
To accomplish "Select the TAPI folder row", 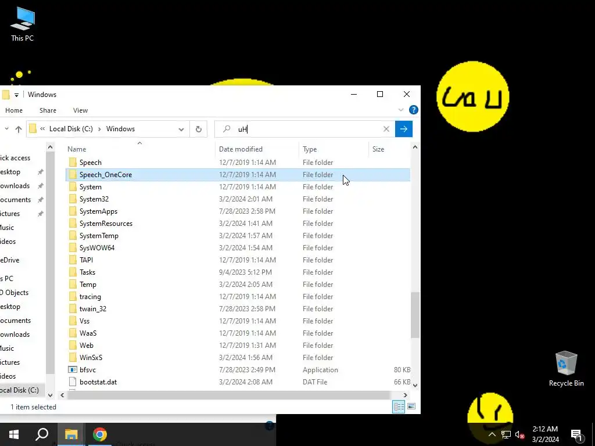I will click(x=238, y=260).
